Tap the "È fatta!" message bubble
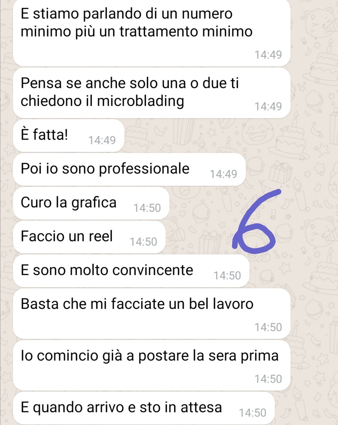Image resolution: width=338 pixels, height=425 pixels. coord(69,136)
